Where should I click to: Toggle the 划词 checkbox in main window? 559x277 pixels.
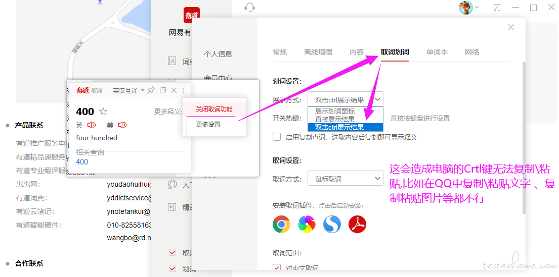click(x=173, y=268)
